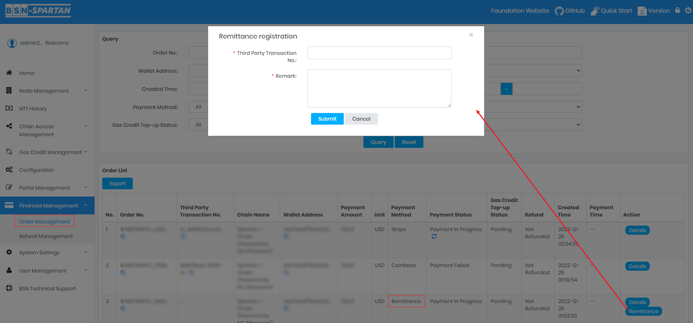
Task: Click the Quick Start wrench icon
Action: [x=594, y=11]
